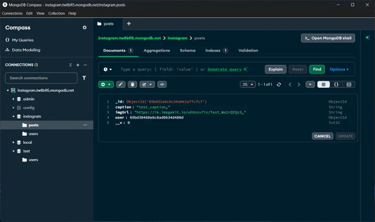This screenshot has width=375, height=222.
Task: Delete documents with trash icon
Action: click(132, 84)
